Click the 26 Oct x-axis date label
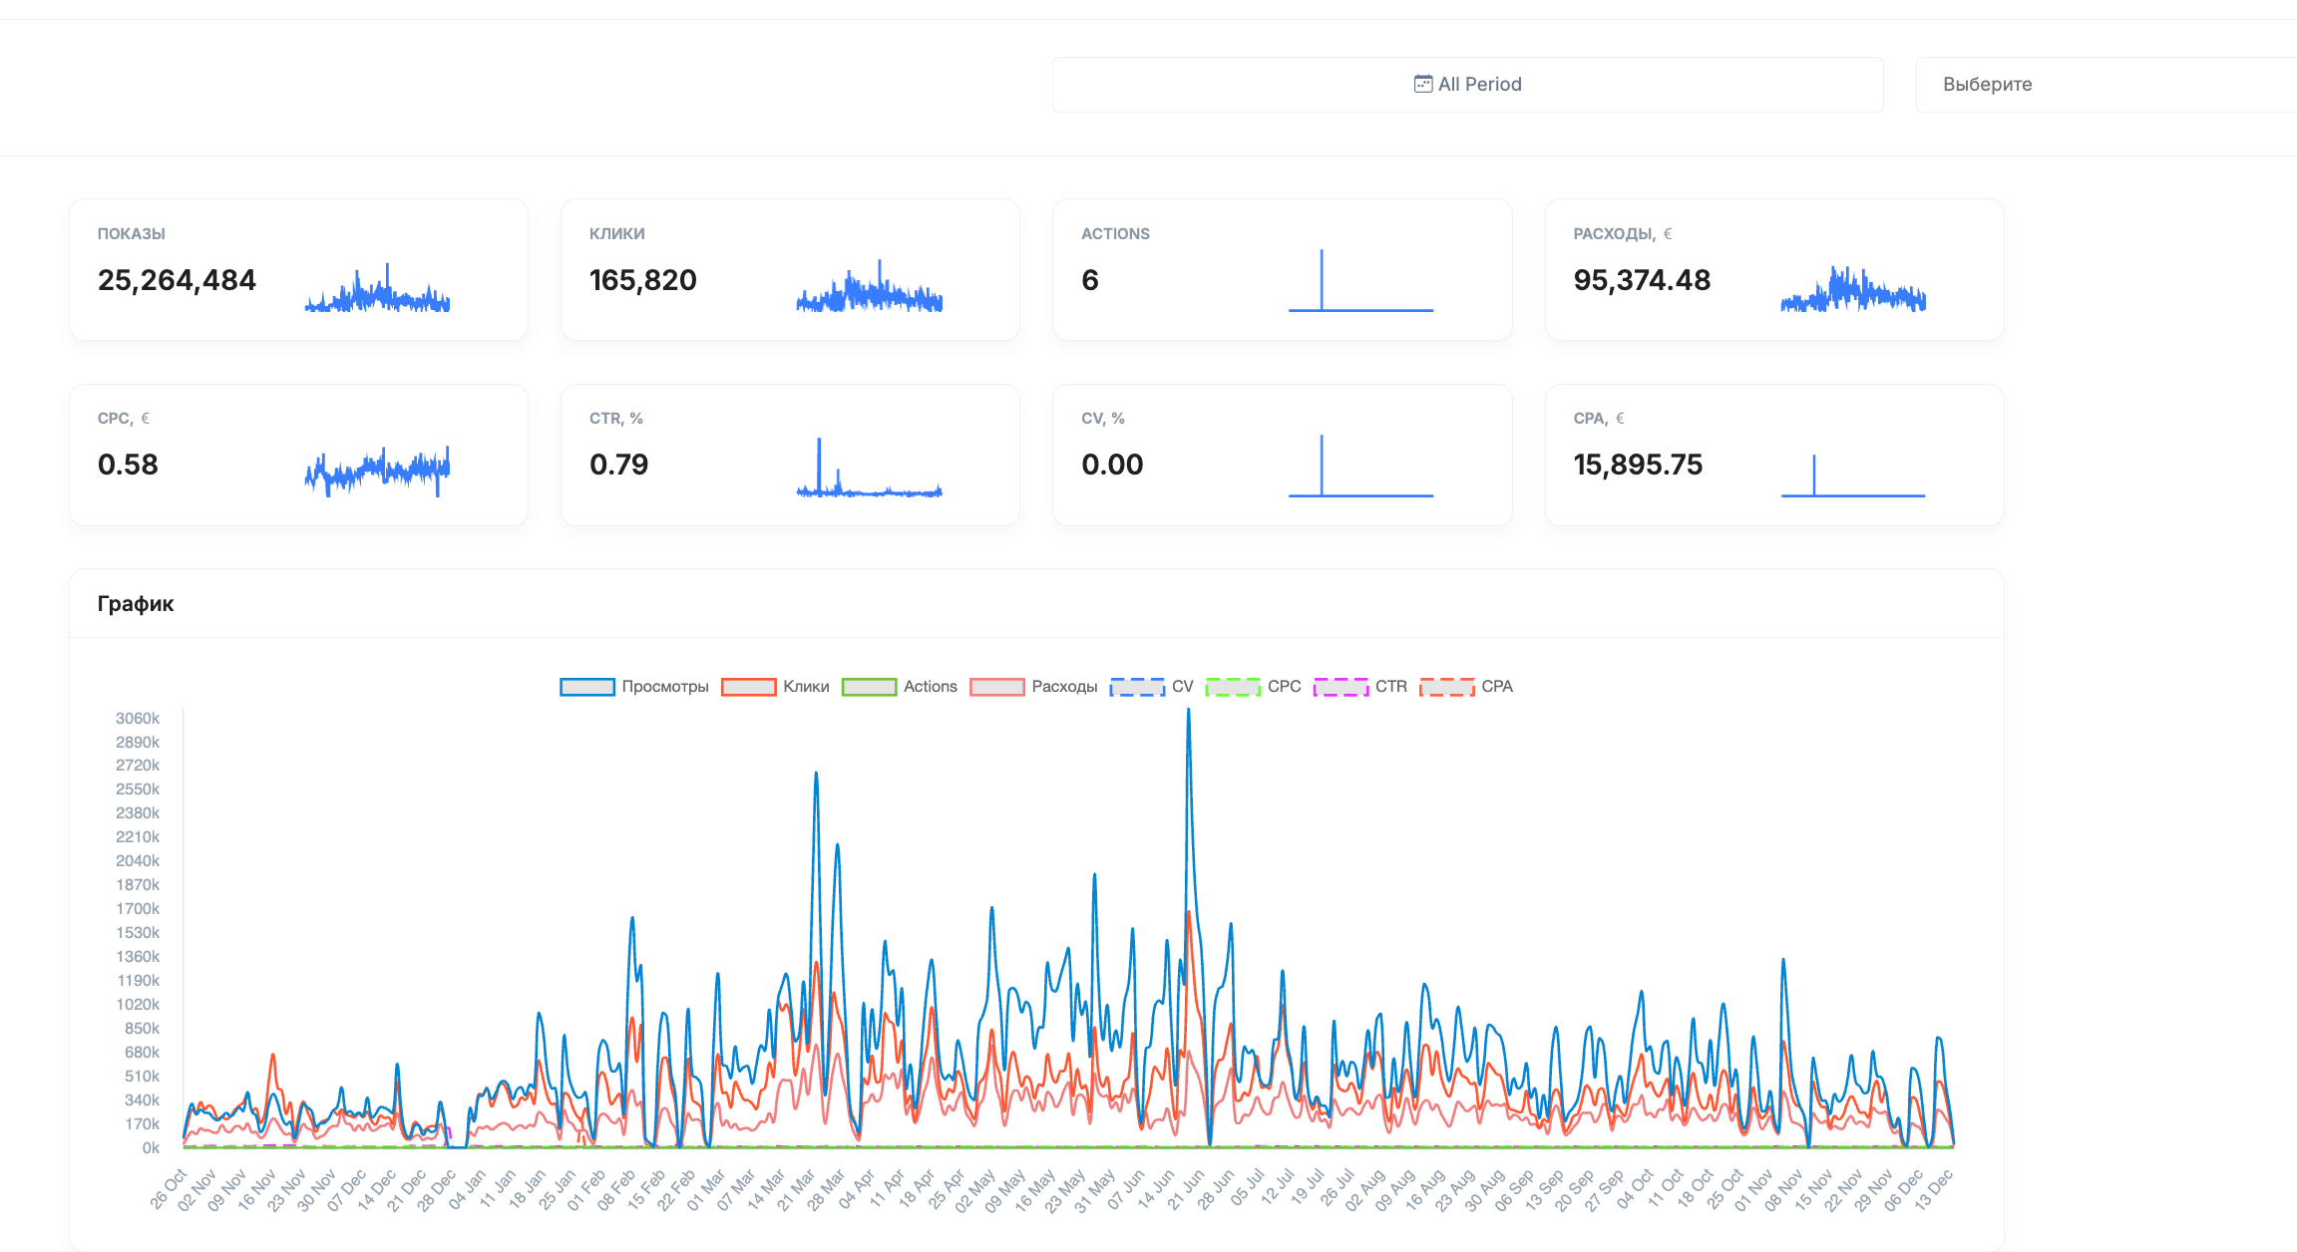2297x1252 pixels. tap(168, 1189)
